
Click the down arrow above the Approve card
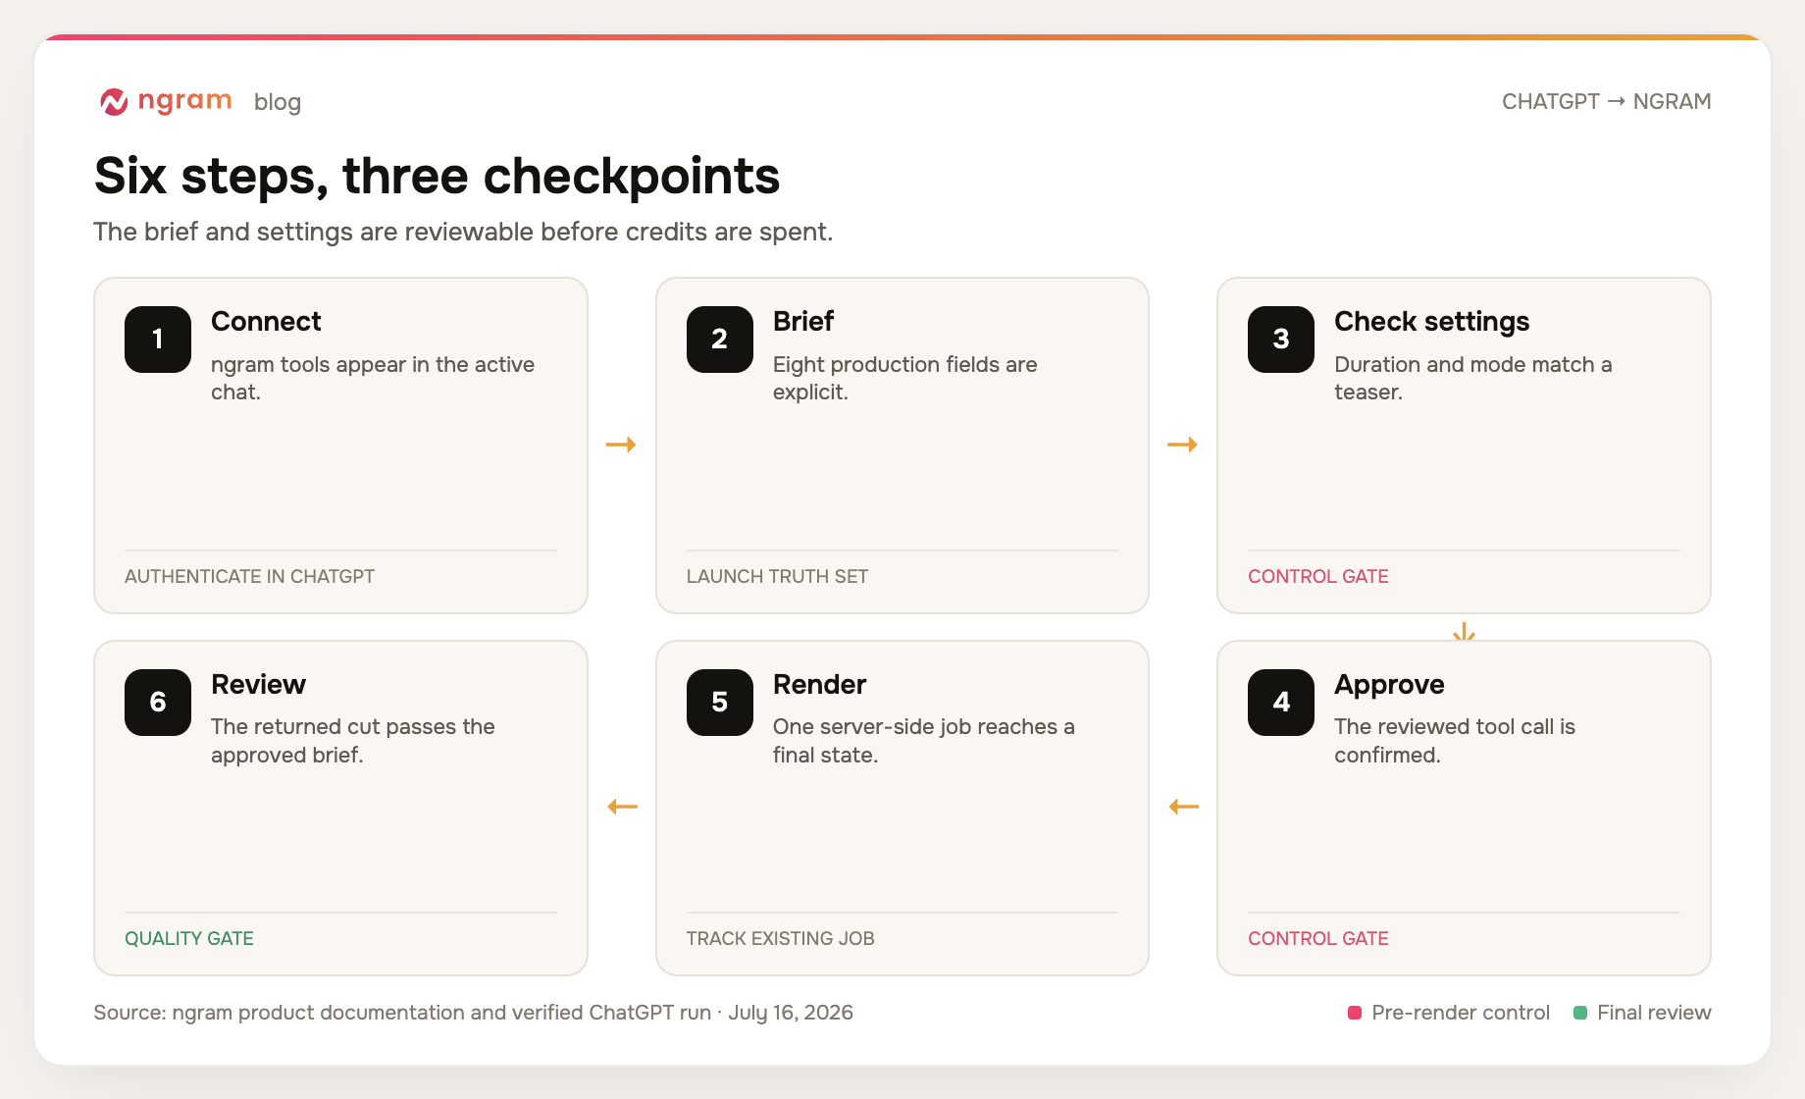click(1464, 631)
